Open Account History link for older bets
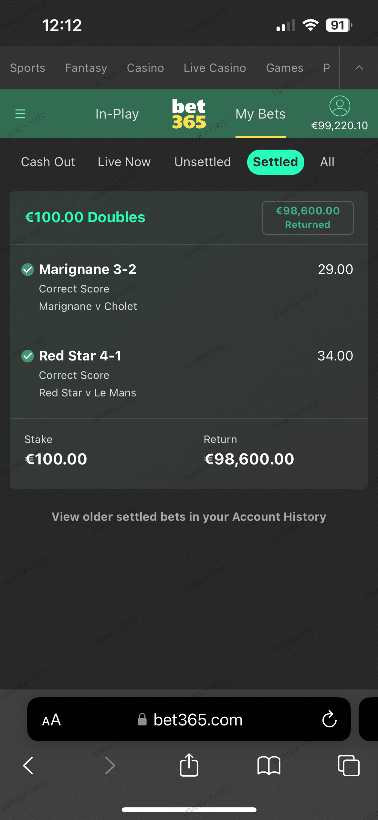 (x=189, y=517)
